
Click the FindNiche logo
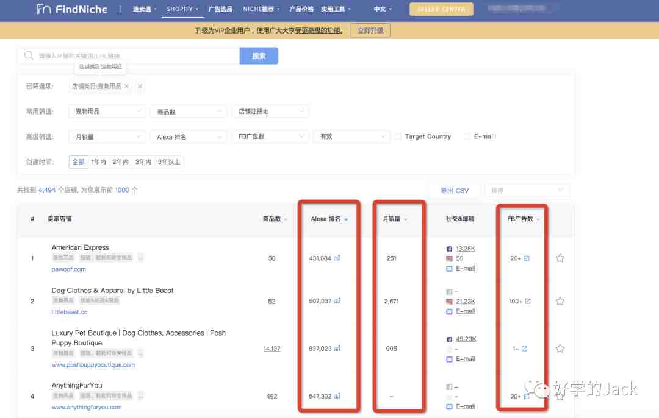tap(71, 9)
